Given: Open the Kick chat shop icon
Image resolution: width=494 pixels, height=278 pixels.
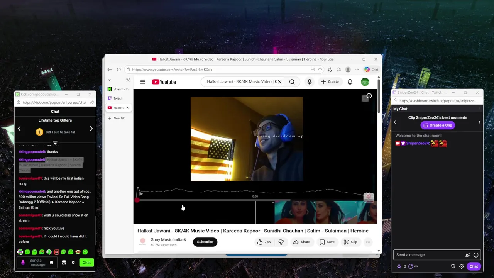Looking at the screenshot, I should 64,263.
